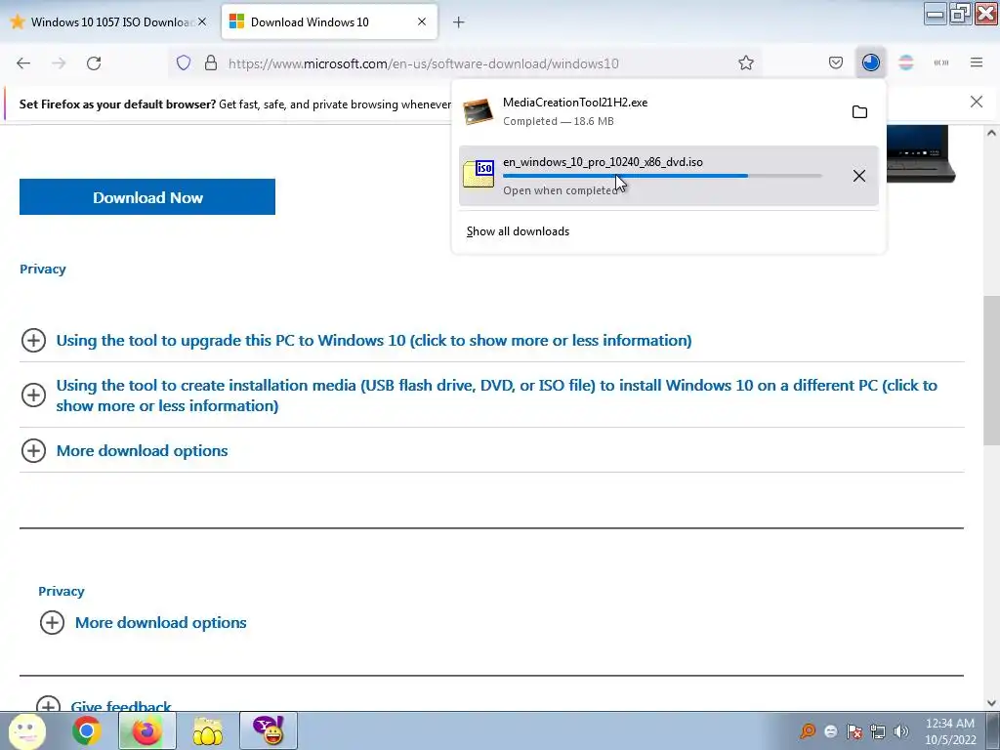1000x750 pixels.
Task: Dismiss the default browser notification bar
Action: (x=977, y=102)
